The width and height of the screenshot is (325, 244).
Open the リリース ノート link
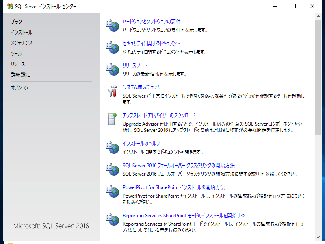tap(135, 65)
